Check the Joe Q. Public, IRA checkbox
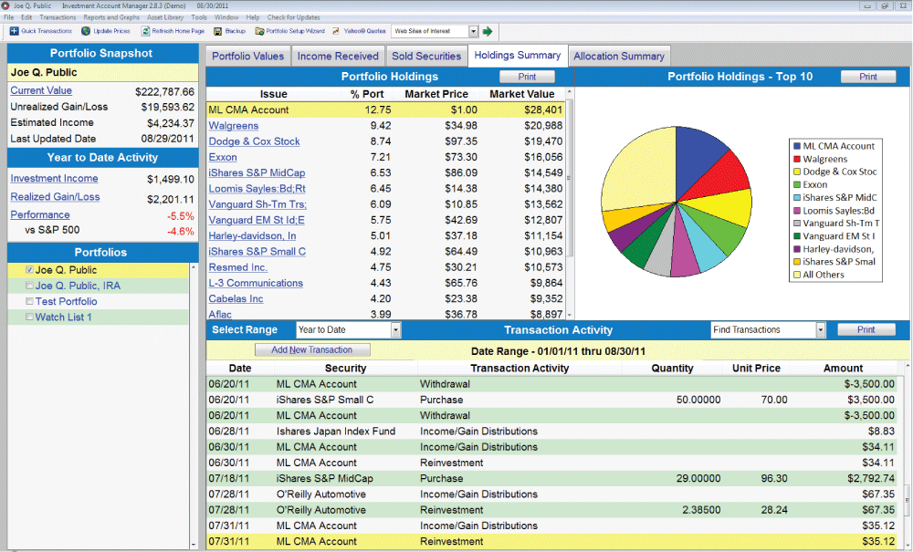913x552 pixels. 29,286
